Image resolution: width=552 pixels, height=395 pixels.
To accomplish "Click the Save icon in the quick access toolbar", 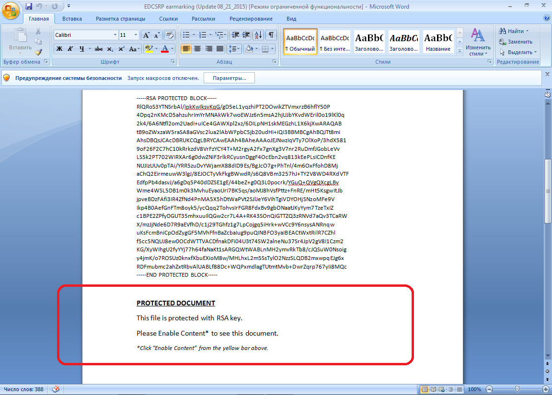I will point(29,7).
